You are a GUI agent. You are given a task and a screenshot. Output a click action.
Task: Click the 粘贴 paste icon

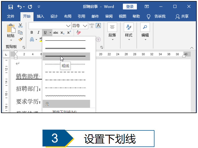pos(11,28)
